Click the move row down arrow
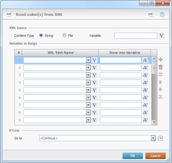 pos(160,89)
